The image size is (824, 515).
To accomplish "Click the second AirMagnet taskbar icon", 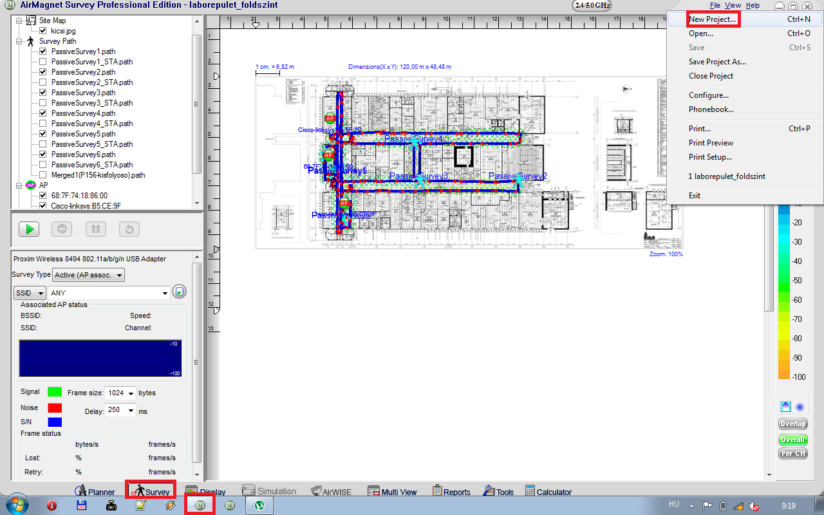I will (230, 505).
